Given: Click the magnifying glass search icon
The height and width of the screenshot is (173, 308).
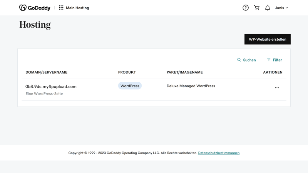Looking at the screenshot, I should pos(239,60).
